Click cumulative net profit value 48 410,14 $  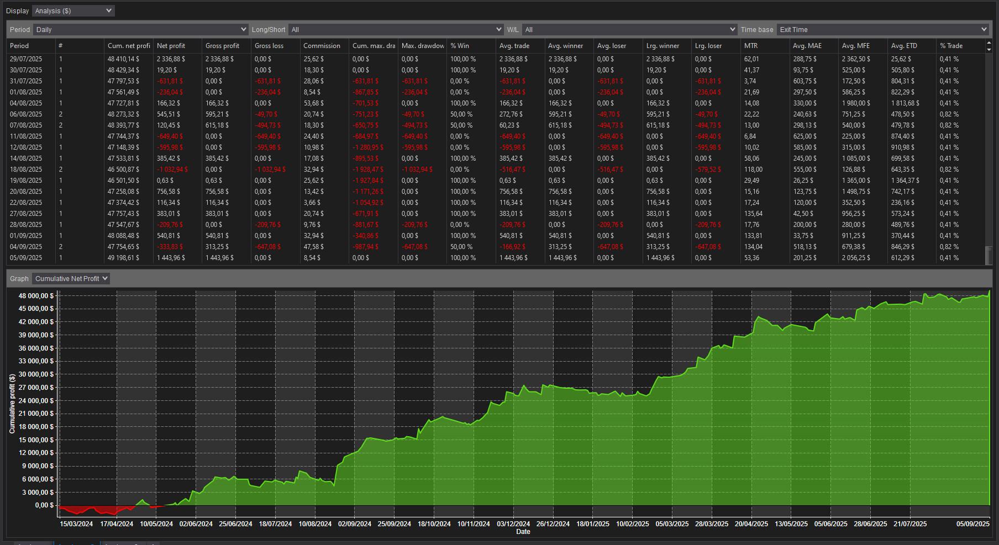123,59
